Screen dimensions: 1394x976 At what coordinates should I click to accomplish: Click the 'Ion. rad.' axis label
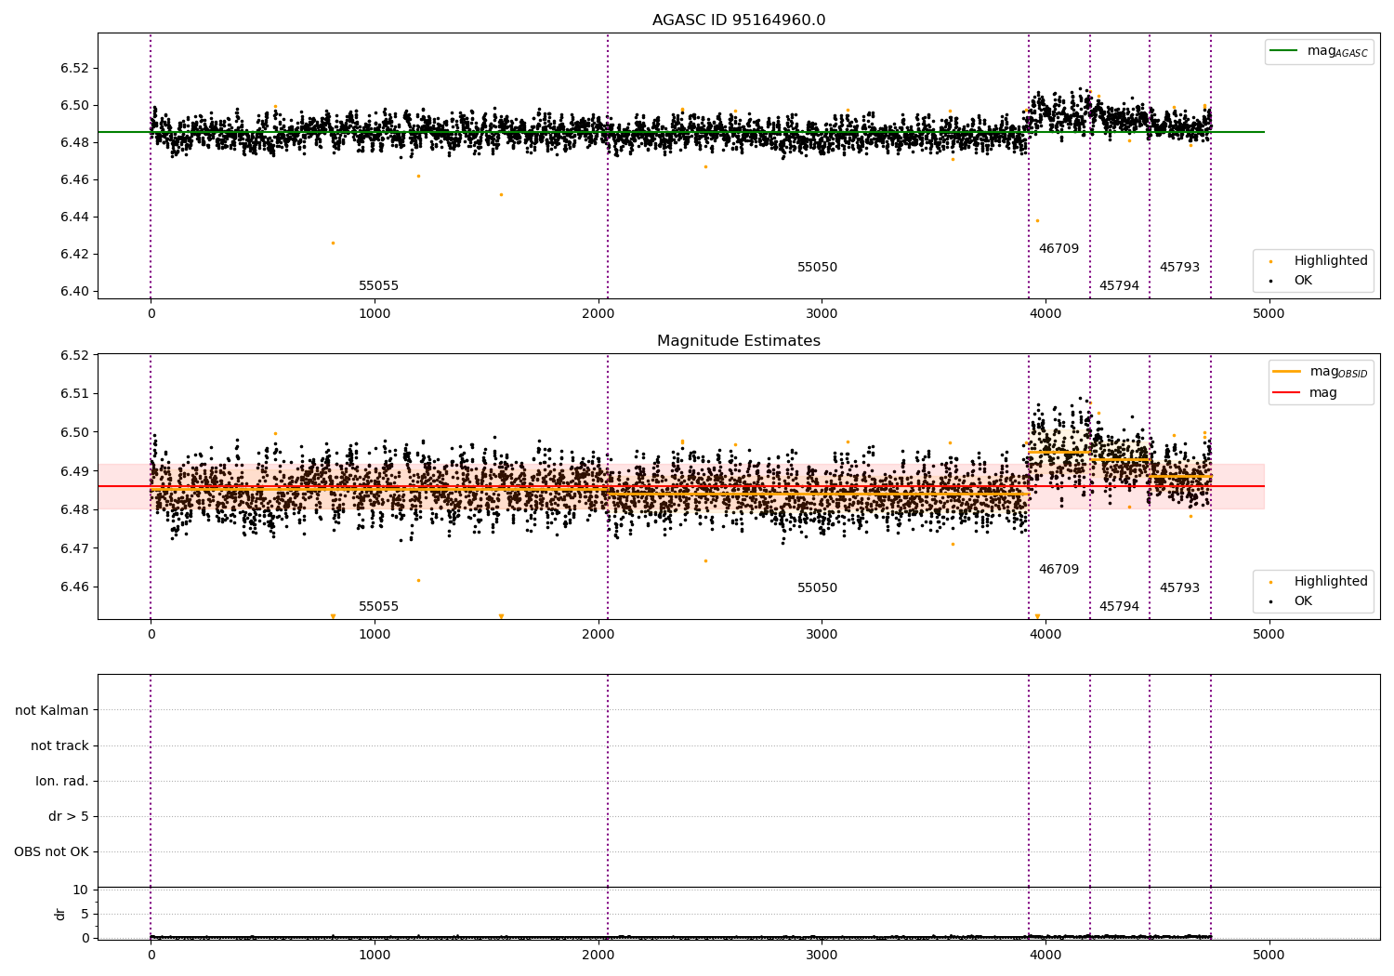tap(62, 781)
